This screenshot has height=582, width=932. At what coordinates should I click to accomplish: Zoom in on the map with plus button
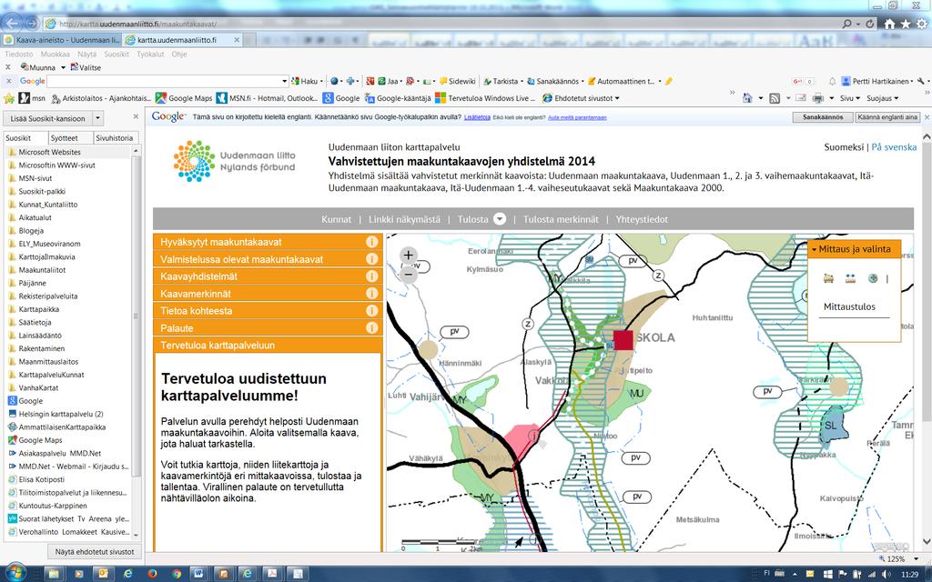(x=409, y=256)
